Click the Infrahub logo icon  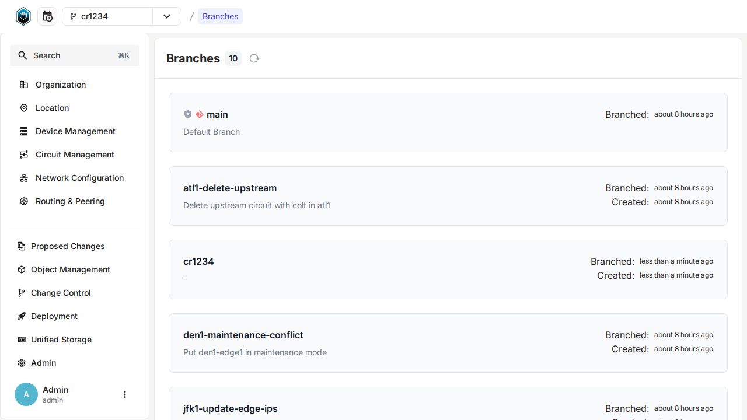(x=23, y=16)
